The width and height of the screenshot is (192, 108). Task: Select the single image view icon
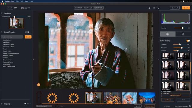point(22,8)
